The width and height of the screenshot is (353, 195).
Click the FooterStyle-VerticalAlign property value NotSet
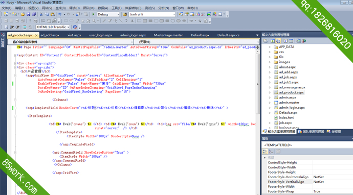(x=318, y=182)
